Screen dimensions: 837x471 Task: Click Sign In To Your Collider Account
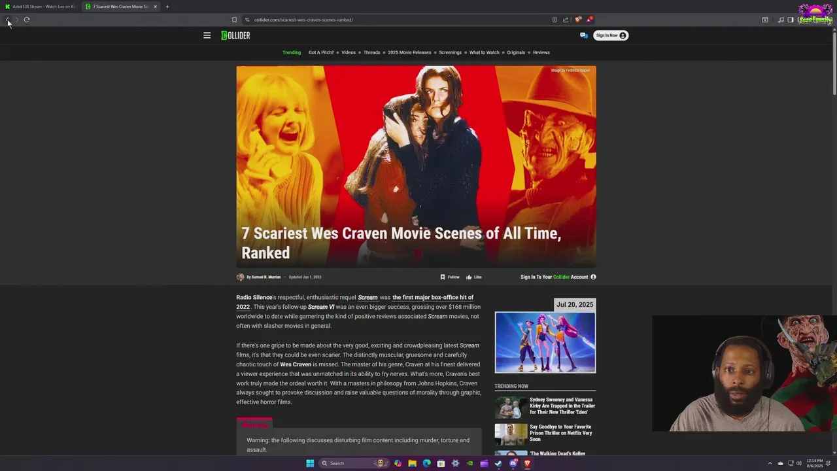pos(558,277)
